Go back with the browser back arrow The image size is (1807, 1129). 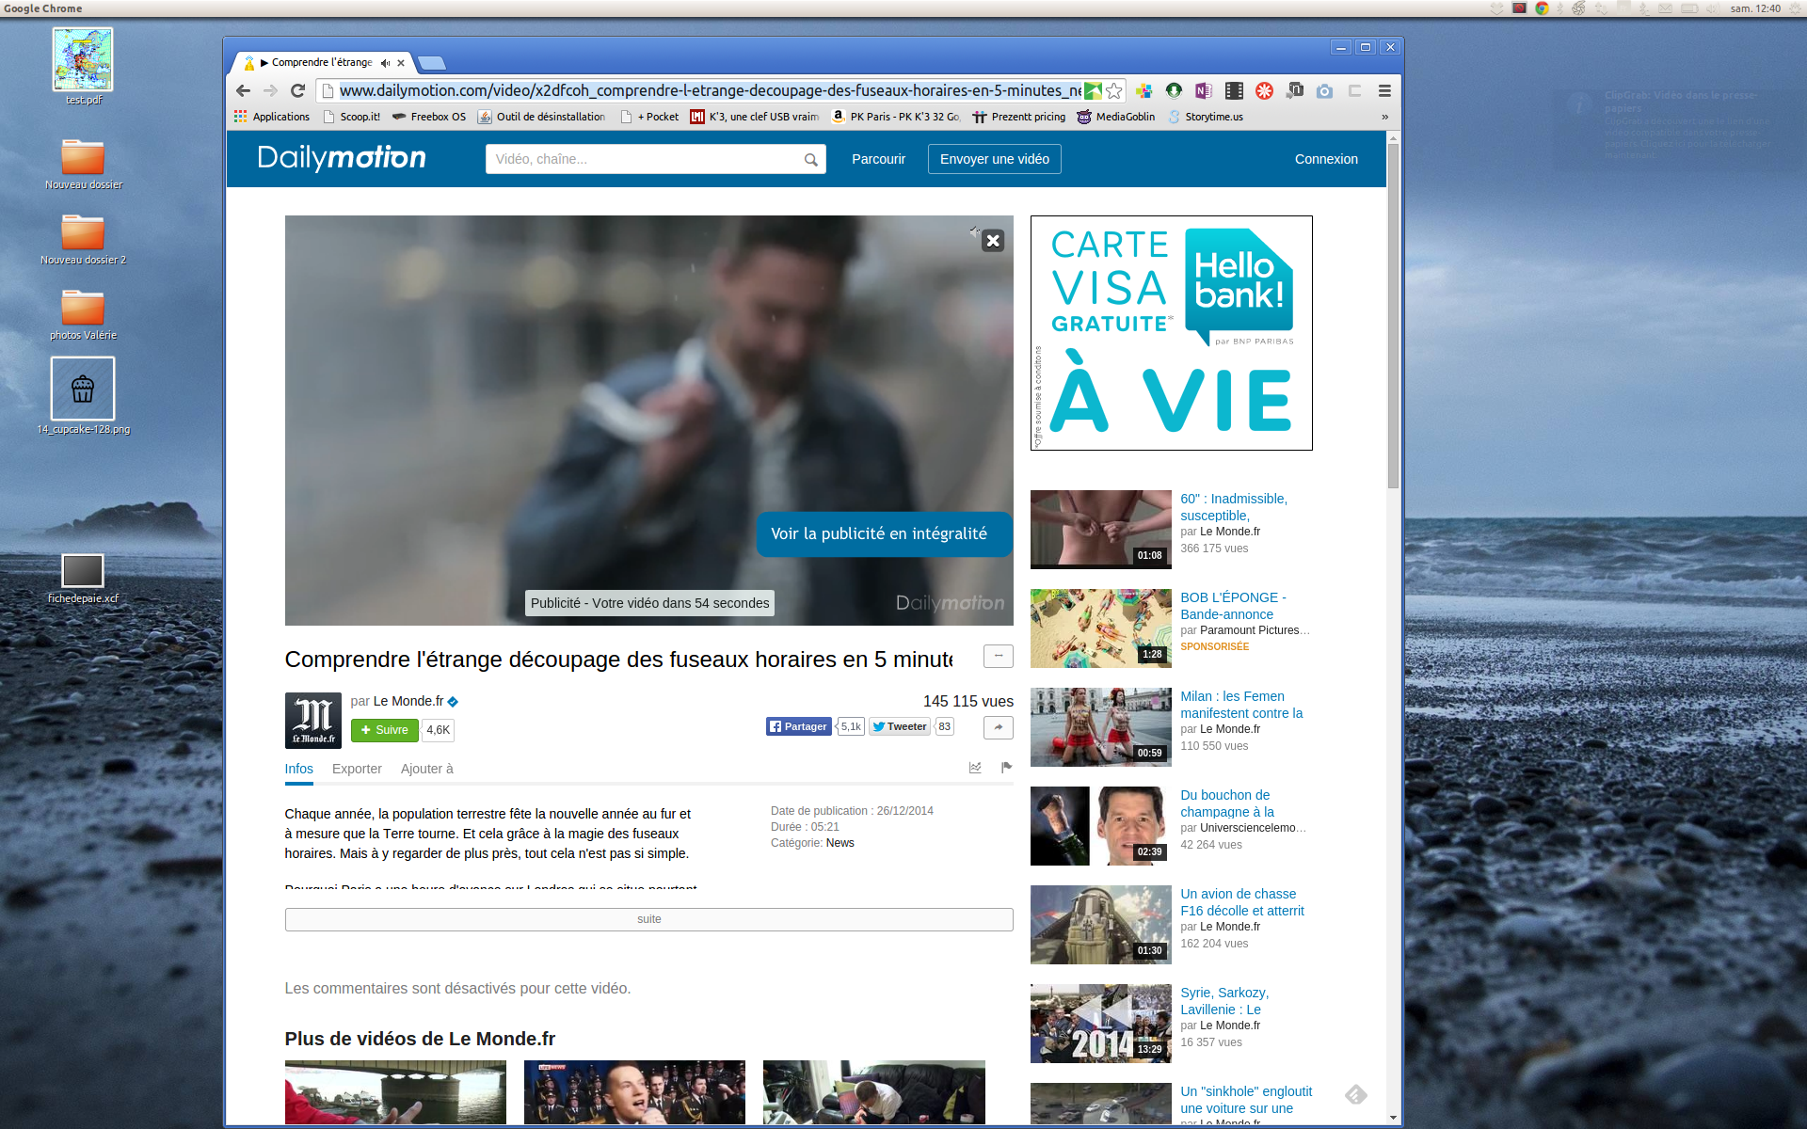[x=244, y=90]
